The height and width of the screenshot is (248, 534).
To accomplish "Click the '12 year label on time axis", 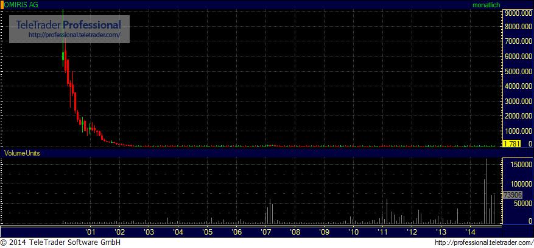I will click(412, 232).
